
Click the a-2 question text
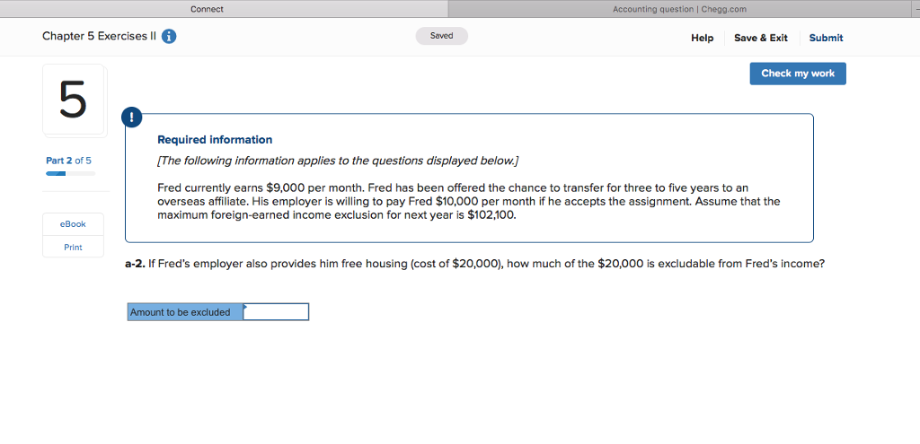click(474, 265)
